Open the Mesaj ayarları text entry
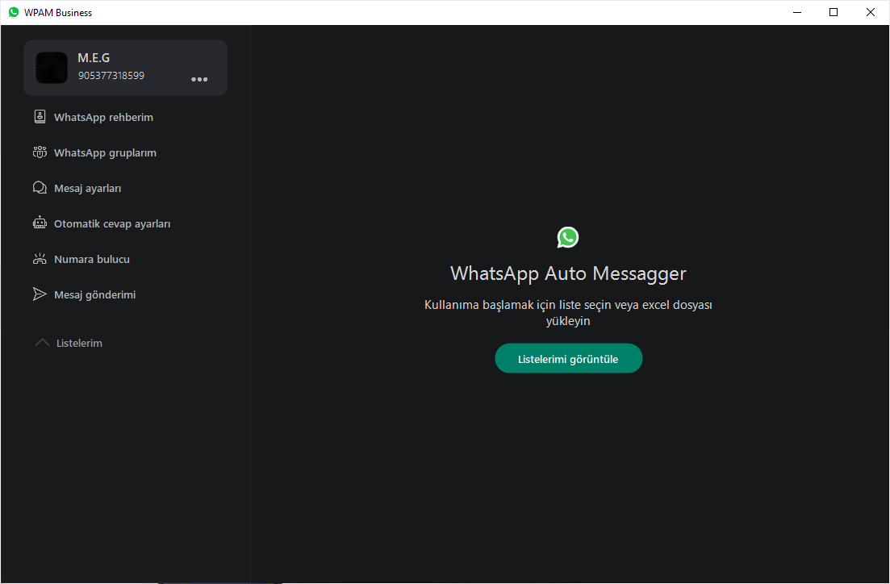Viewport: 890px width, 584px height. pyautogui.click(x=87, y=188)
